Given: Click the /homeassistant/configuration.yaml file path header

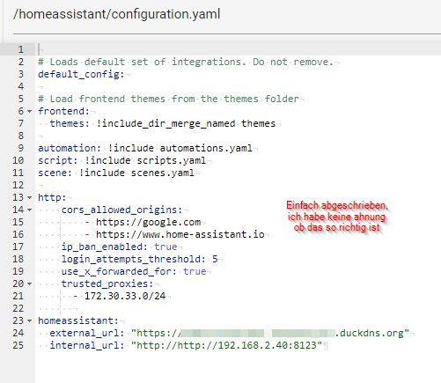Looking at the screenshot, I should click(x=116, y=14).
